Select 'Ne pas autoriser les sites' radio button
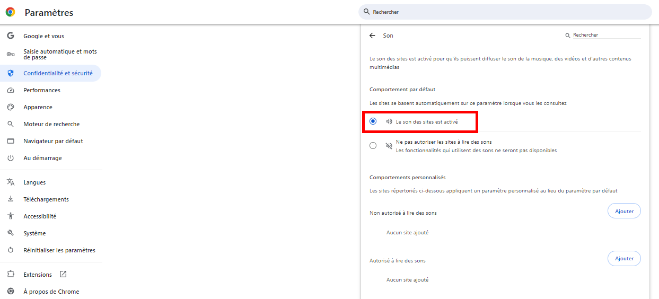The height and width of the screenshot is (299, 659). point(373,146)
